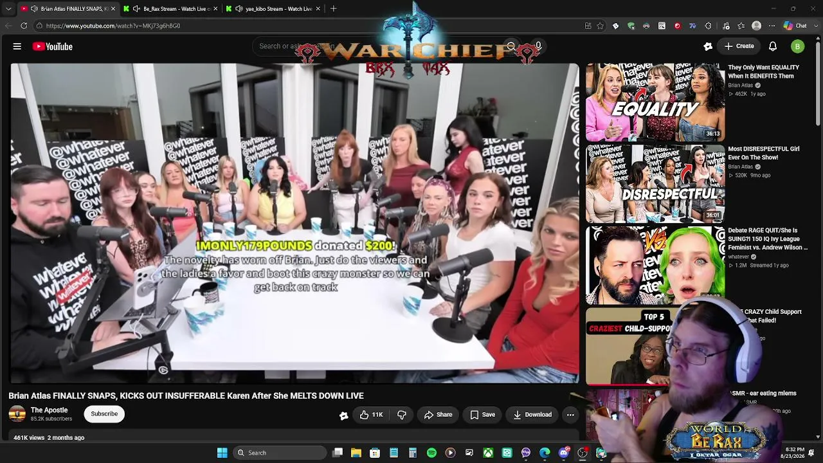Click the Create button in YouTube header
This screenshot has height=463, width=823.
[739, 46]
